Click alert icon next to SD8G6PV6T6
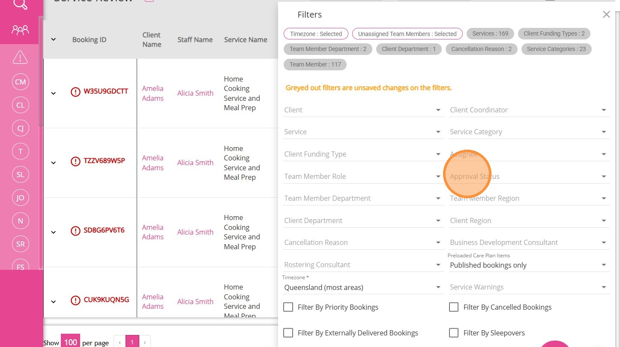The width and height of the screenshot is (620, 347). click(x=75, y=231)
